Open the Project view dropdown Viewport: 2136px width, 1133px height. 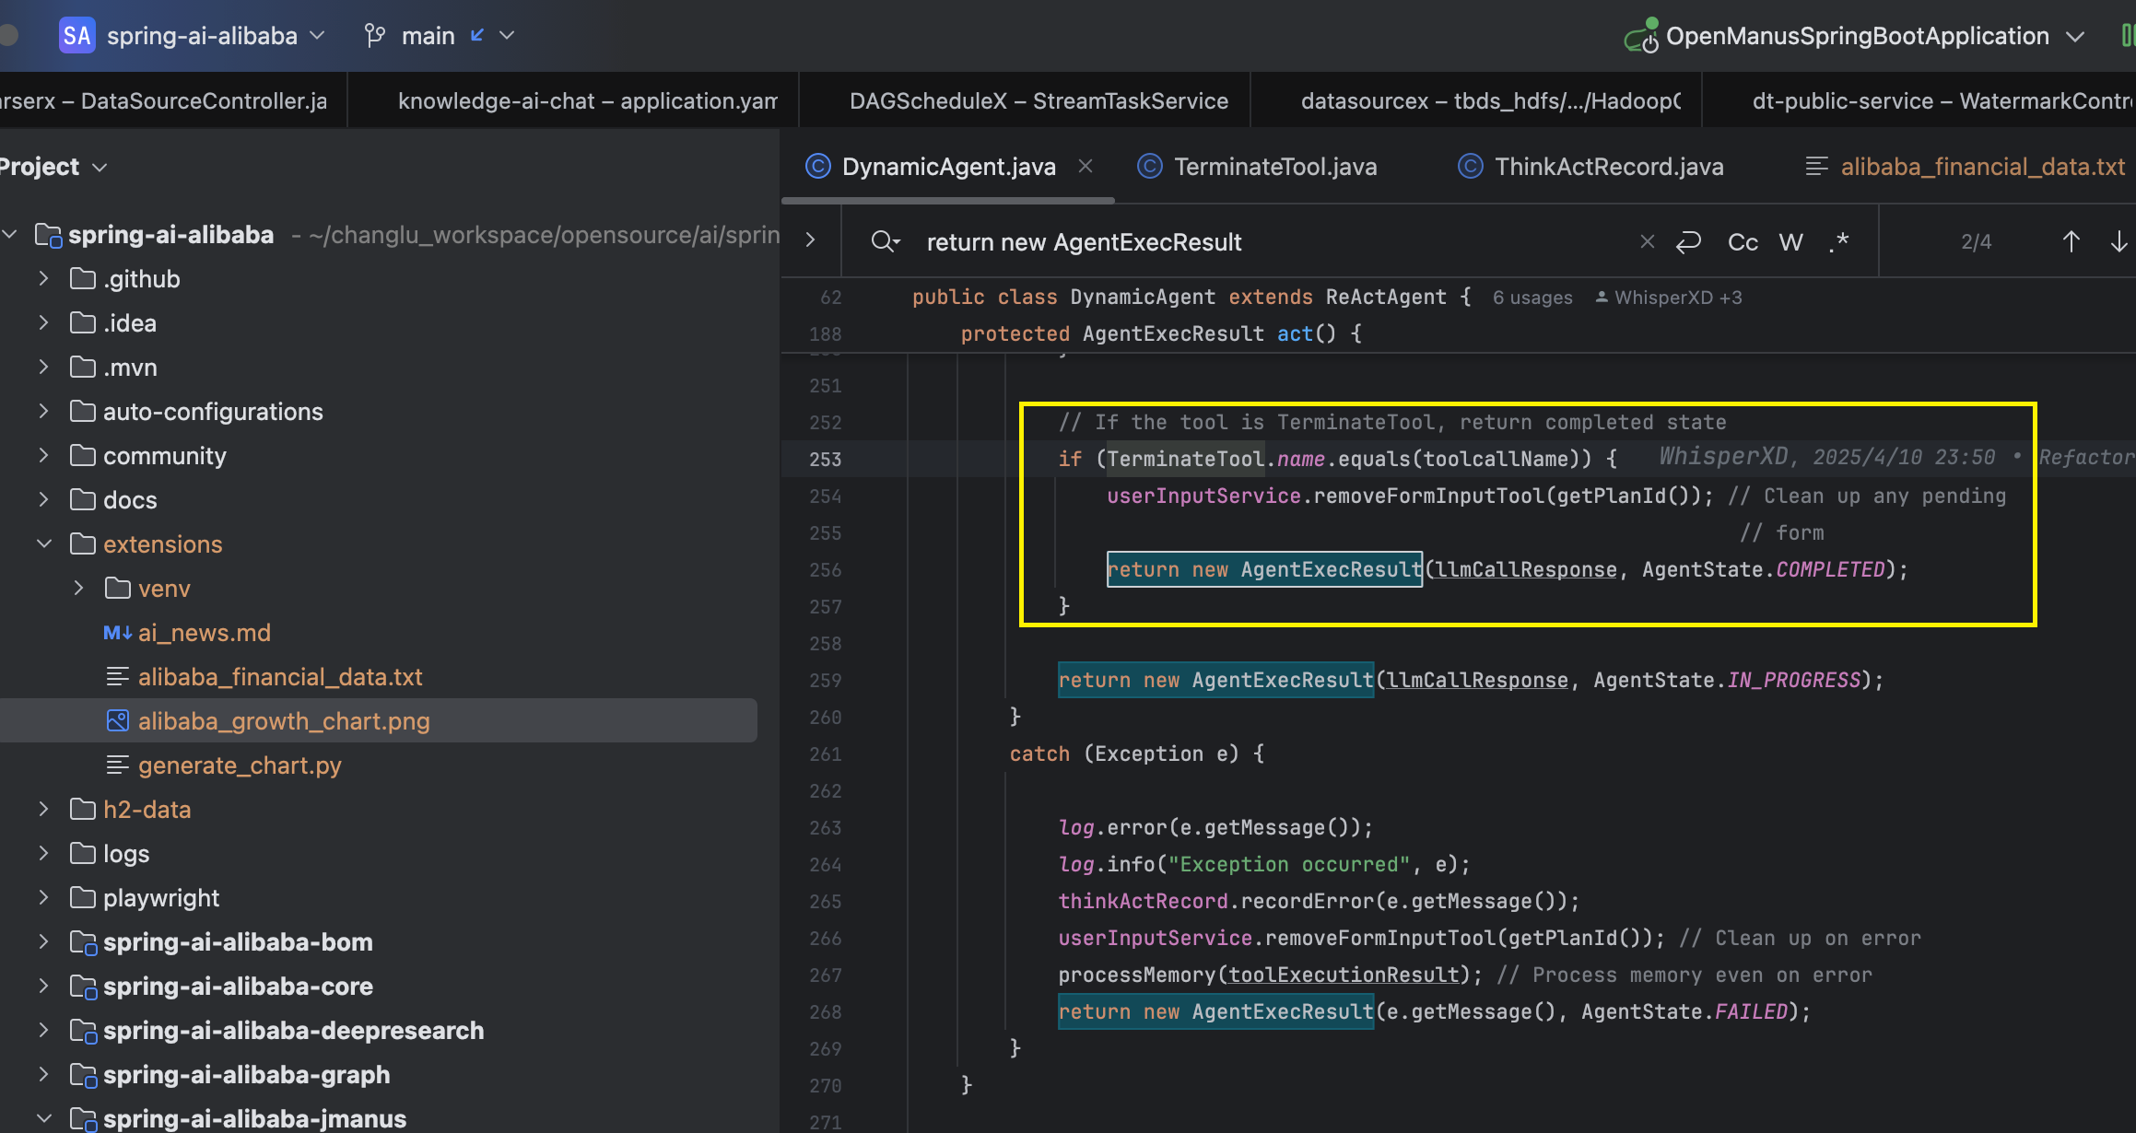tap(53, 167)
